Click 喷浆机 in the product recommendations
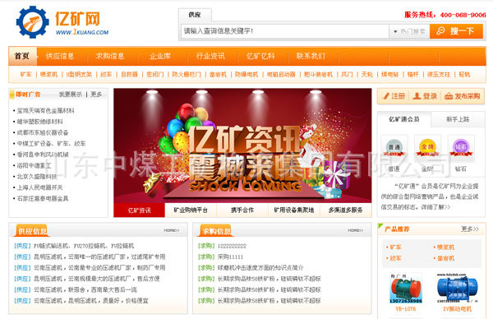 445,247
